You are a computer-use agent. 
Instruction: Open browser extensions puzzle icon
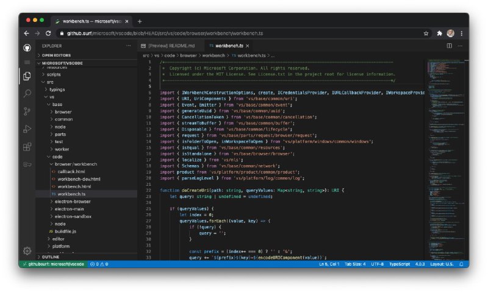(439, 34)
